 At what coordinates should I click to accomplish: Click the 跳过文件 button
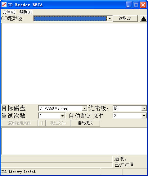point(58,123)
